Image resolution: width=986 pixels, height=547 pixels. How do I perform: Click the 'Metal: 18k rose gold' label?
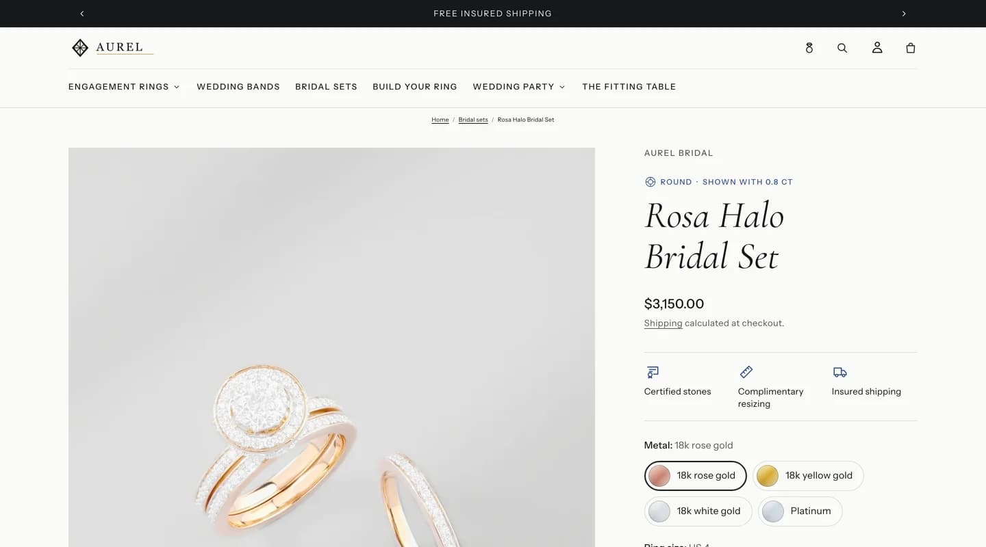click(x=689, y=445)
